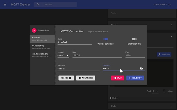177x110 pixels.
Task: Focus the Name input field
Action: coord(75,42)
